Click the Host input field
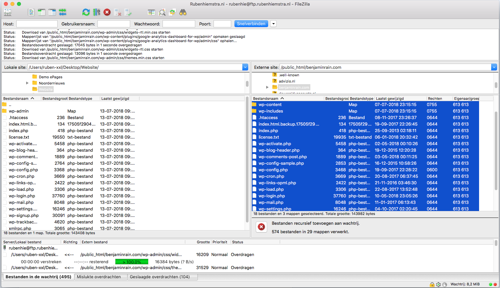 point(37,24)
